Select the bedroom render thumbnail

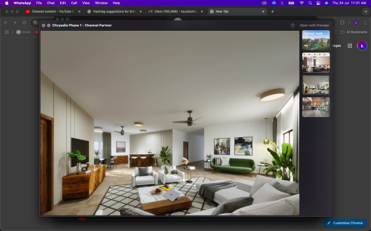click(x=316, y=62)
